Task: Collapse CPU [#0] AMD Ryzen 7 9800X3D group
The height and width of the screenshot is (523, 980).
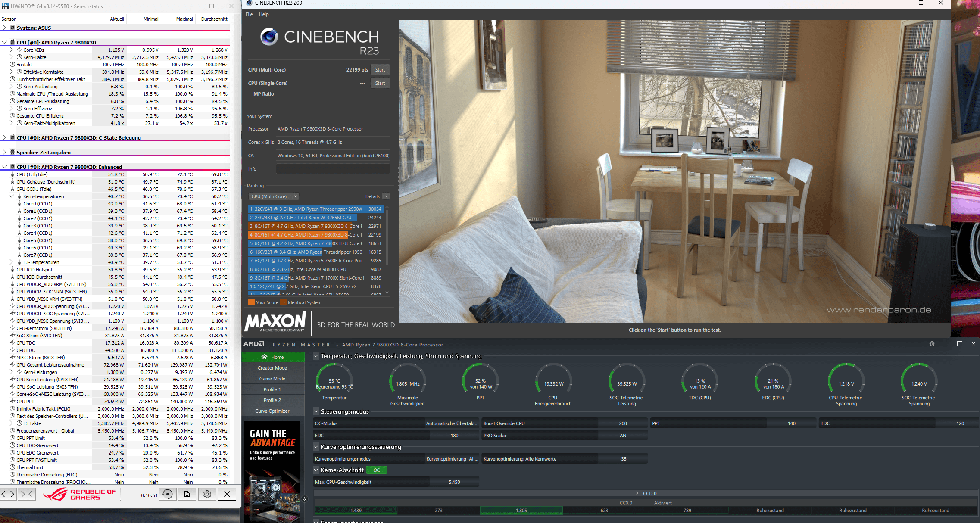Action: tap(4, 42)
